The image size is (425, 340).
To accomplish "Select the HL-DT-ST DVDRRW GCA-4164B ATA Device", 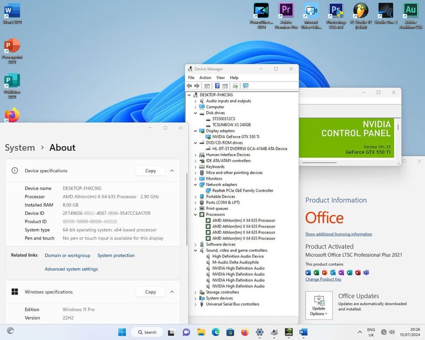I will click(x=250, y=149).
